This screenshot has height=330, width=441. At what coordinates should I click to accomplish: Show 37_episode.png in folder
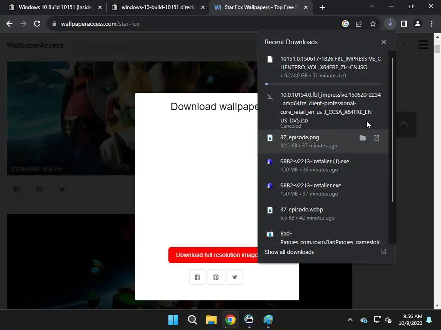pyautogui.click(x=363, y=138)
